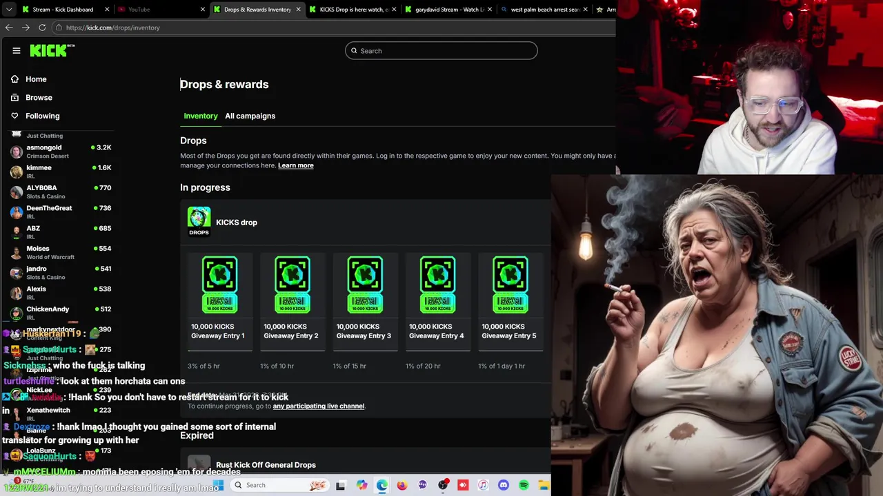The image size is (883, 496).
Task: Switch to KICKS Drop is here browser tab
Action: (x=353, y=10)
